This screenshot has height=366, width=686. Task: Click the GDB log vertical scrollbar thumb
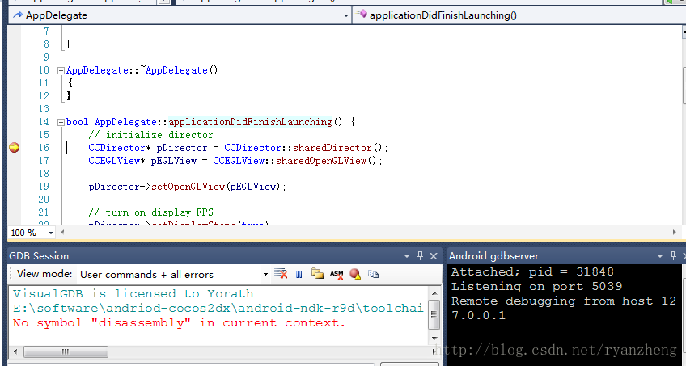pyautogui.click(x=434, y=314)
